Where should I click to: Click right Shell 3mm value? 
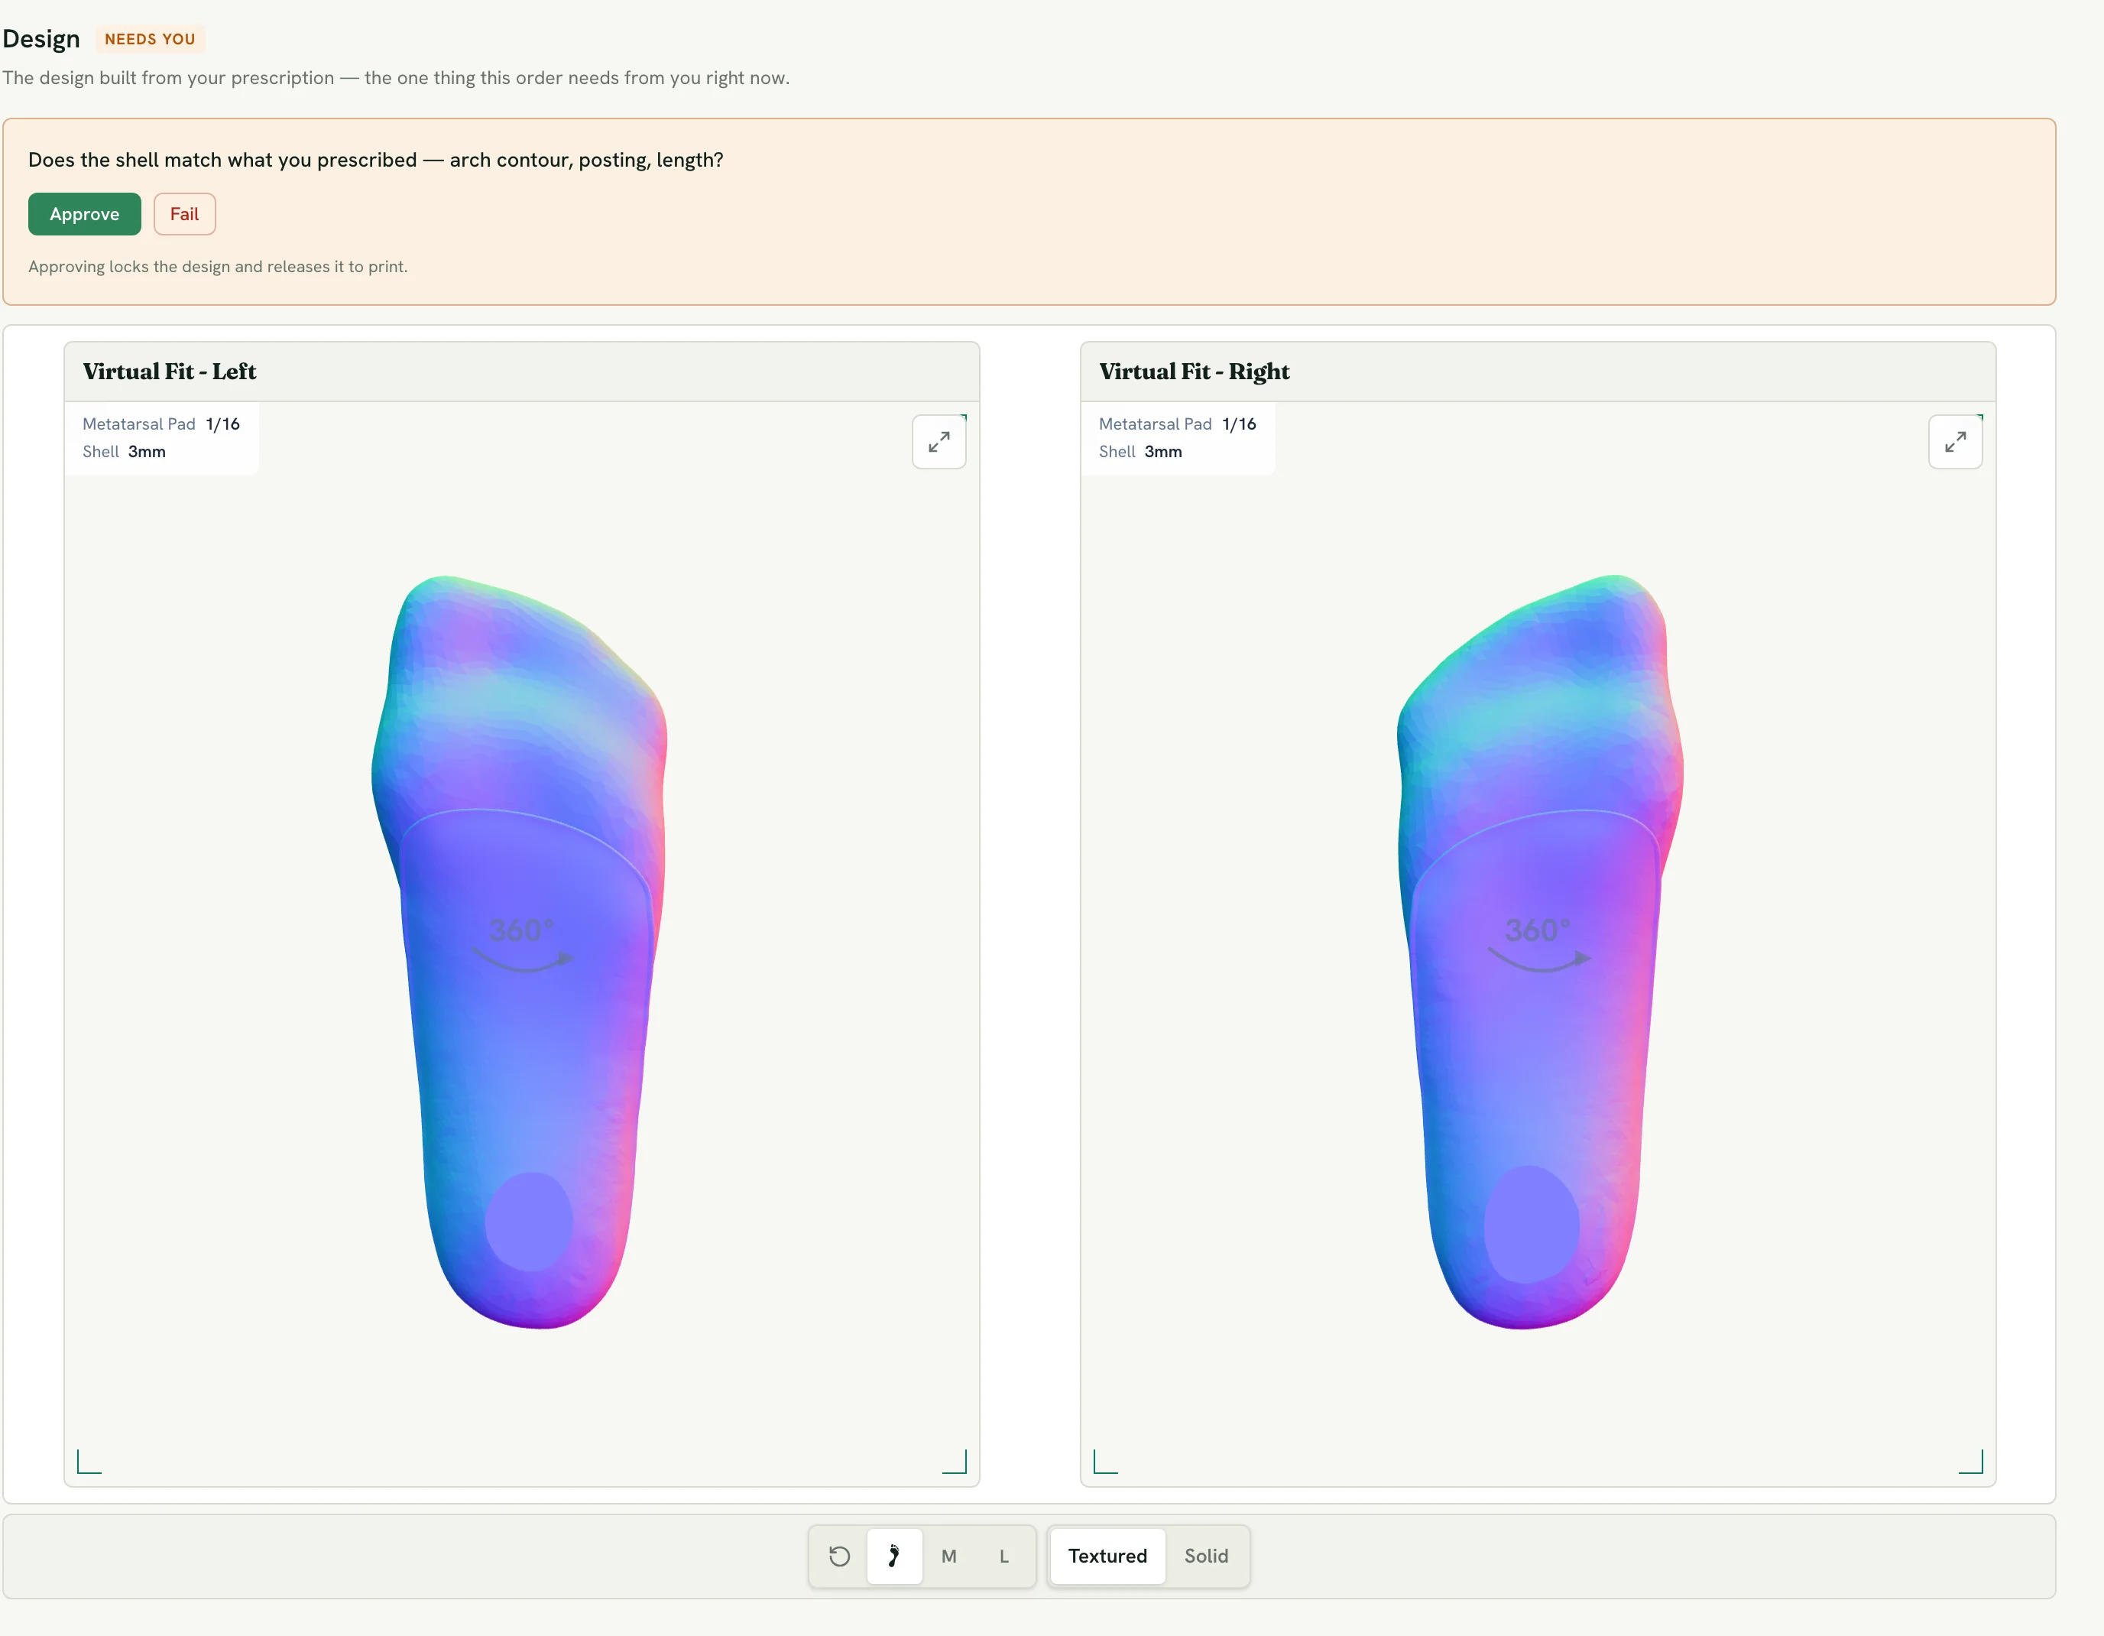coord(1162,452)
